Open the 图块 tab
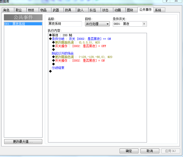 click(131, 10)
